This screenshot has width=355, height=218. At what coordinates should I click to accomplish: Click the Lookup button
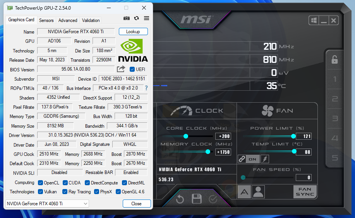point(133,32)
